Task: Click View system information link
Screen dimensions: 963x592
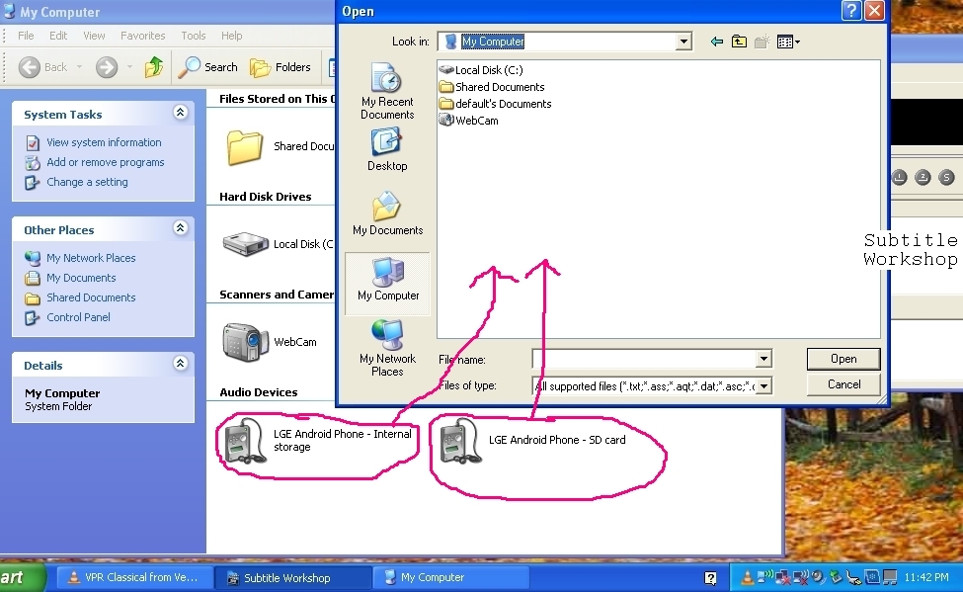Action: (x=104, y=142)
